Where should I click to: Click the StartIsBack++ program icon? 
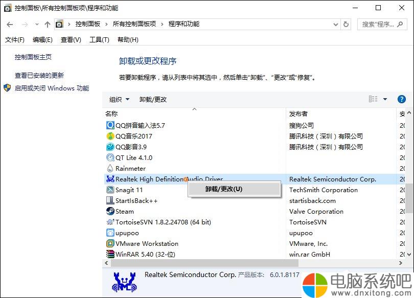tap(110, 200)
